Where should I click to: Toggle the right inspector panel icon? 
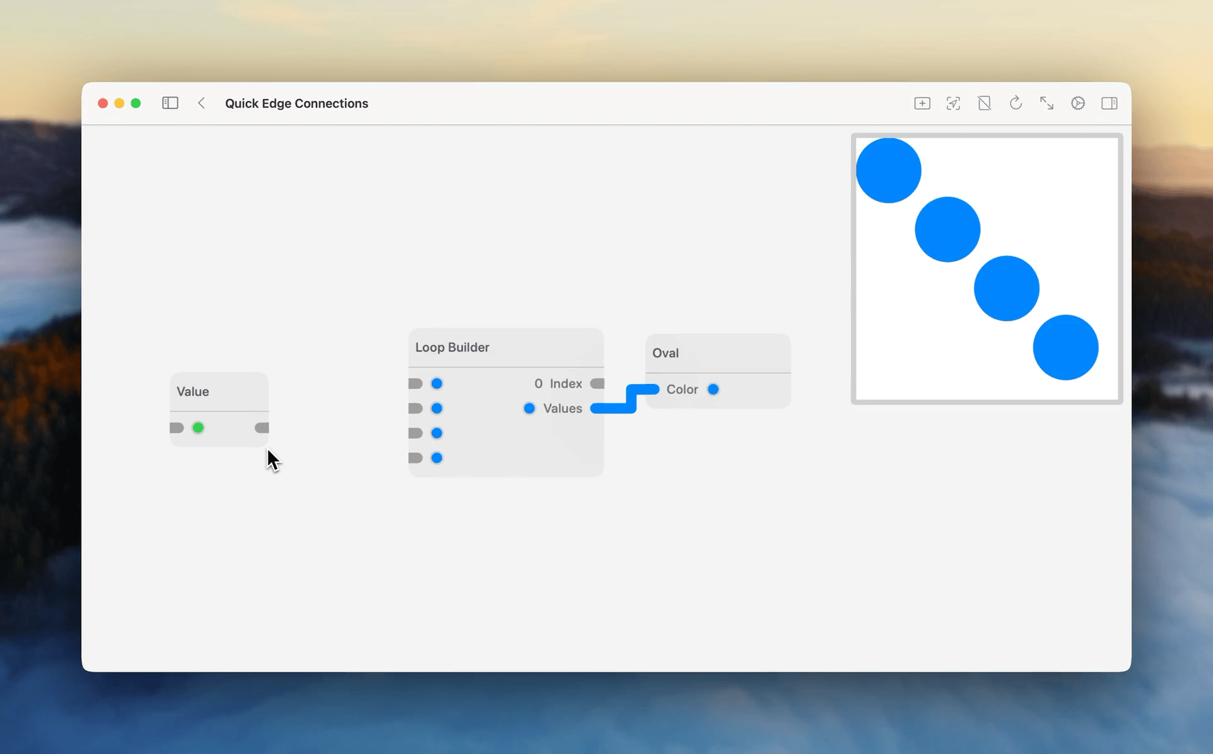[x=1110, y=103]
